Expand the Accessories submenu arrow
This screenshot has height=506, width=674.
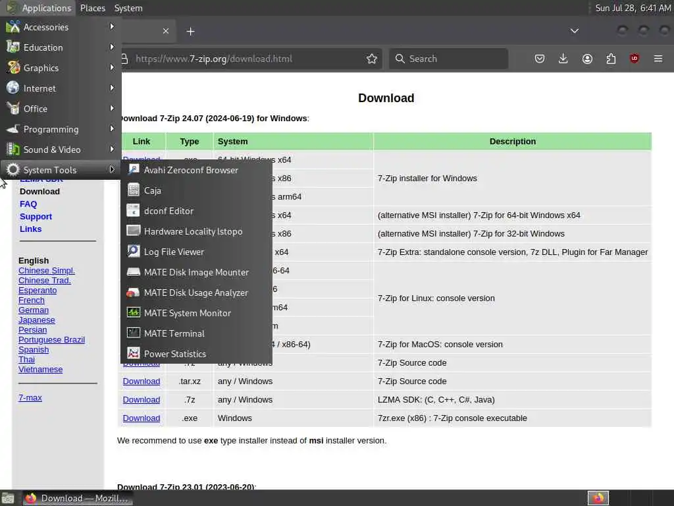[x=112, y=26]
